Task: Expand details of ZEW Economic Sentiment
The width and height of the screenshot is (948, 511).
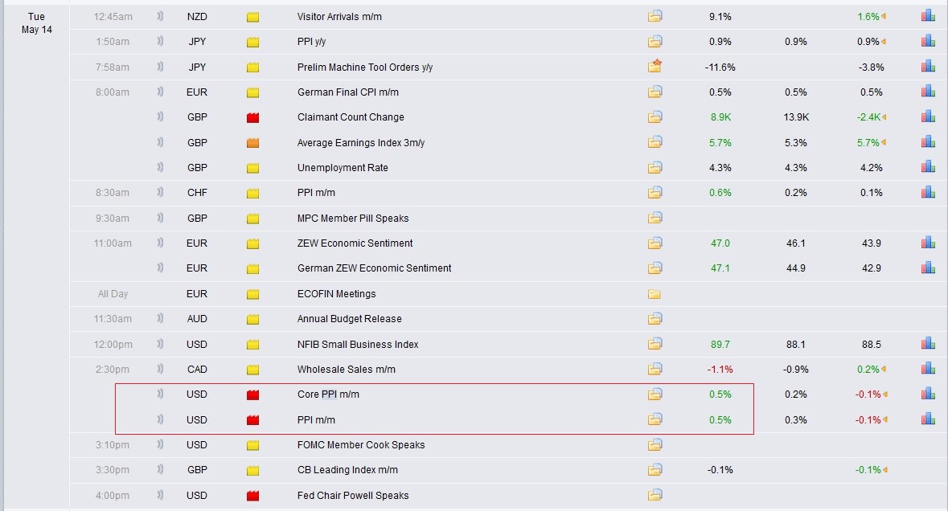Action: pos(655,243)
